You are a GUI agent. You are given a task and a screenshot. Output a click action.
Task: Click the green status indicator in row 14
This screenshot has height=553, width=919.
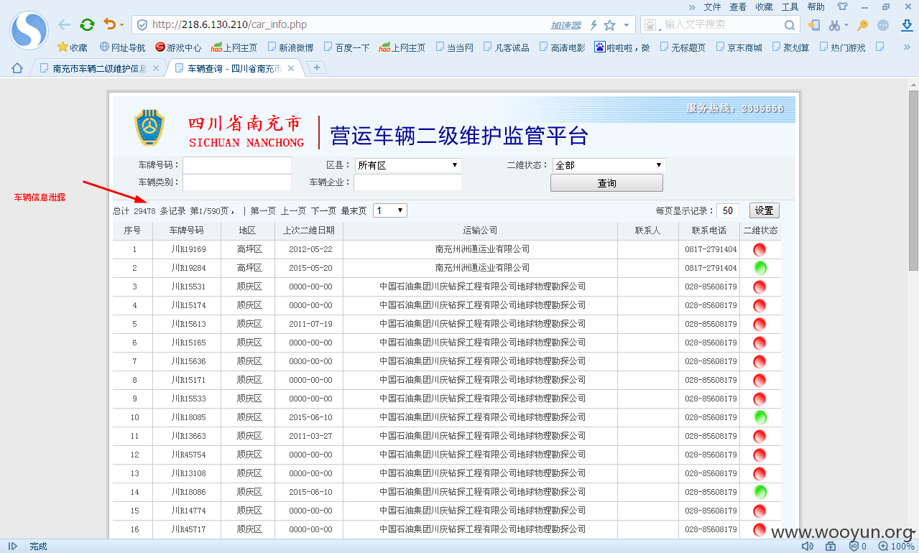(x=760, y=492)
